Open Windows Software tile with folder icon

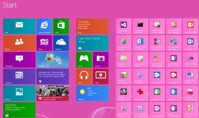tap(124, 60)
